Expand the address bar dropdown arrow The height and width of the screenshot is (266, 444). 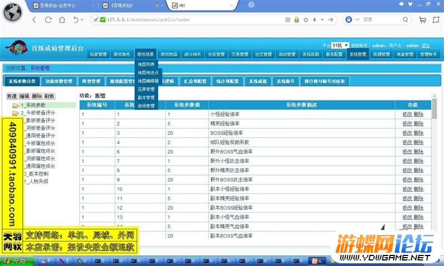(x=322, y=20)
